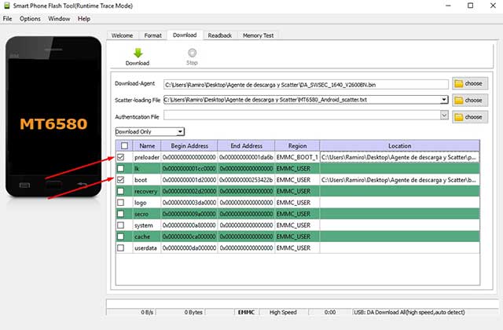Click the download progress bar

302,303
